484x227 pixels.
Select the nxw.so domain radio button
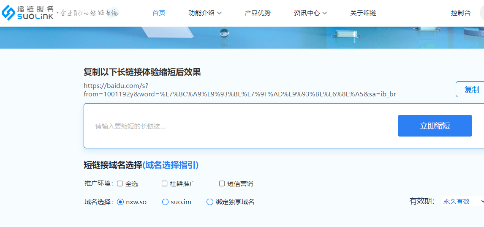tap(120, 202)
